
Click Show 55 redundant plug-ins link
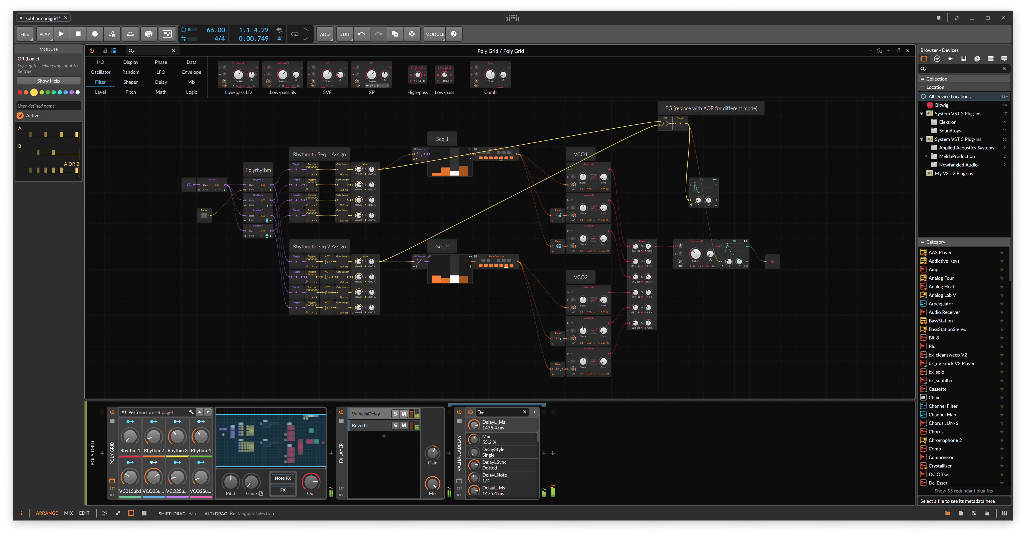pos(963,491)
